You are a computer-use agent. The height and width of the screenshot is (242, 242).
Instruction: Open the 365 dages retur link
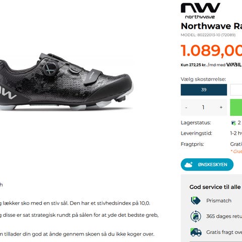pos(224,216)
